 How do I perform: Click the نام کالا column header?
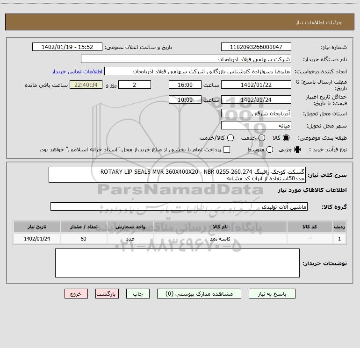point(220,227)
